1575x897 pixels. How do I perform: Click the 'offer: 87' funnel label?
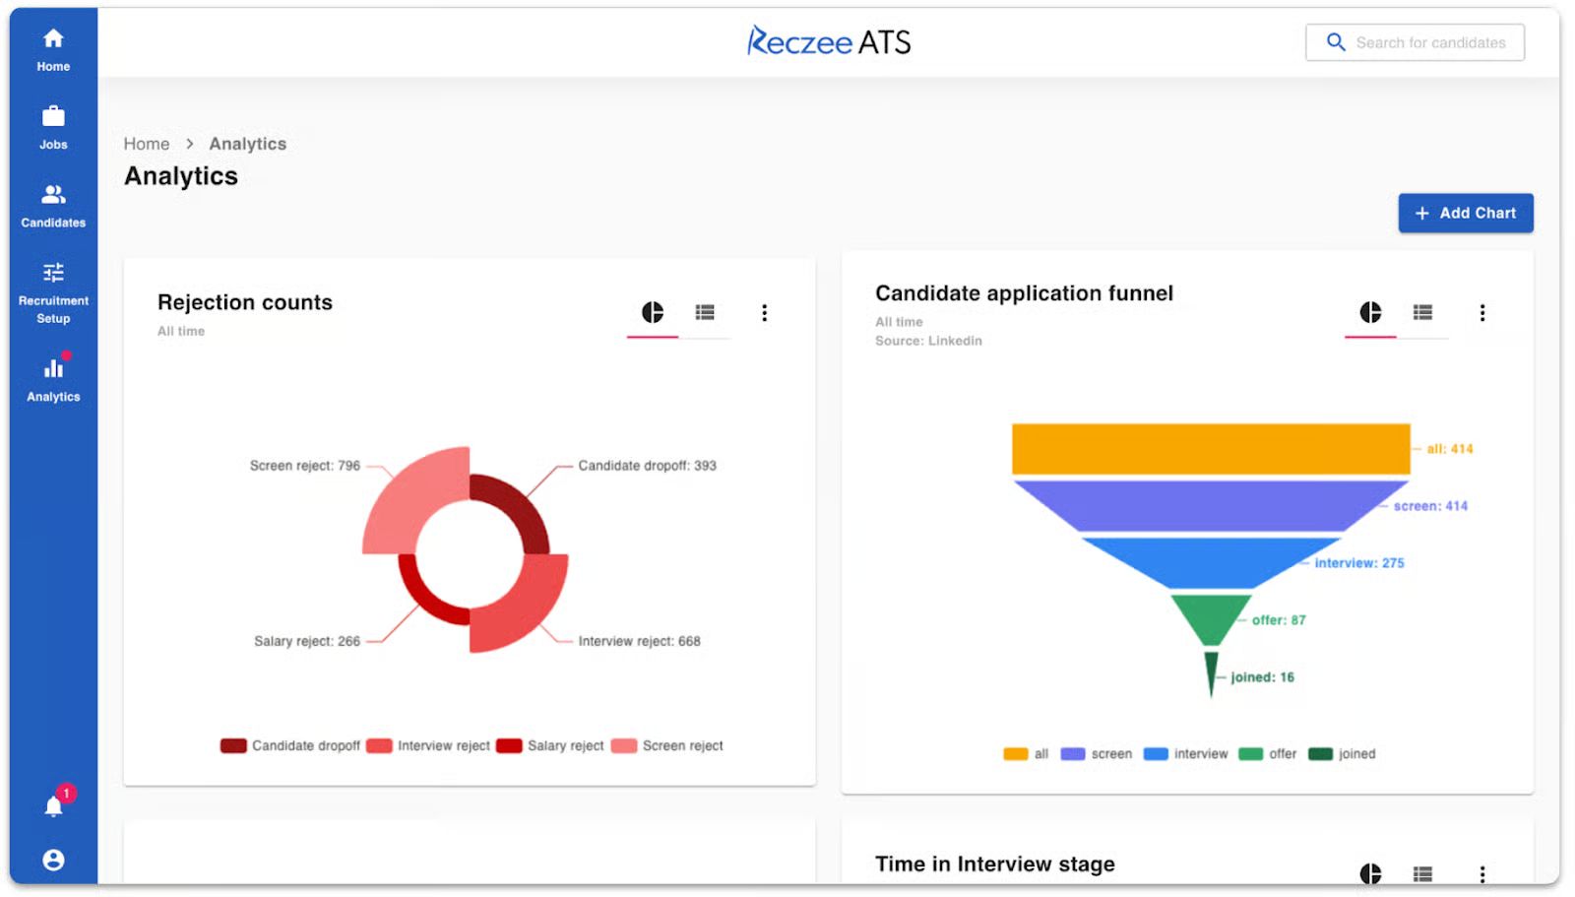point(1279,620)
